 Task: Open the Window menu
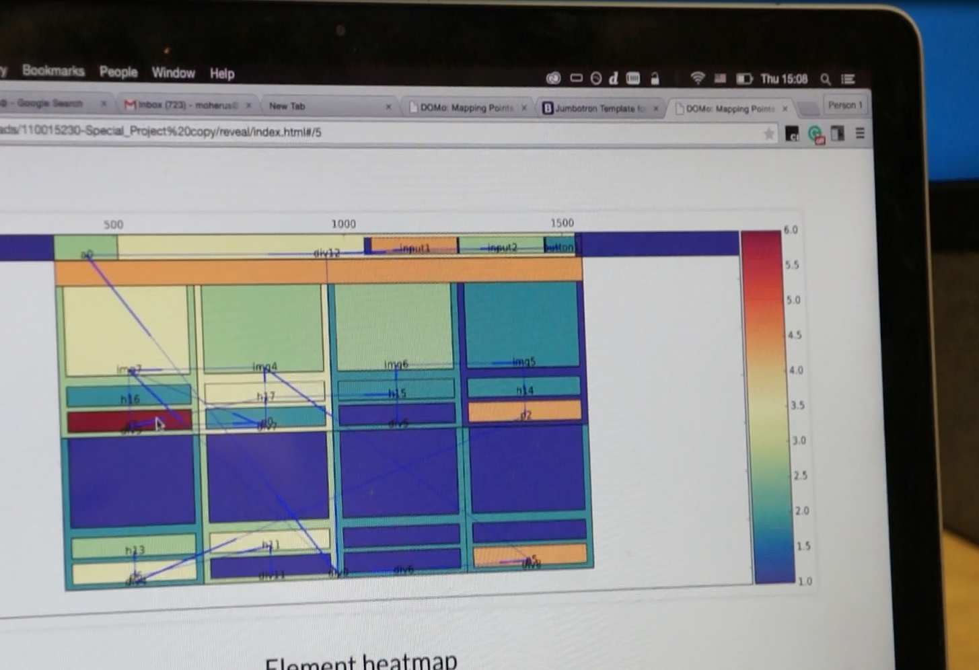173,73
